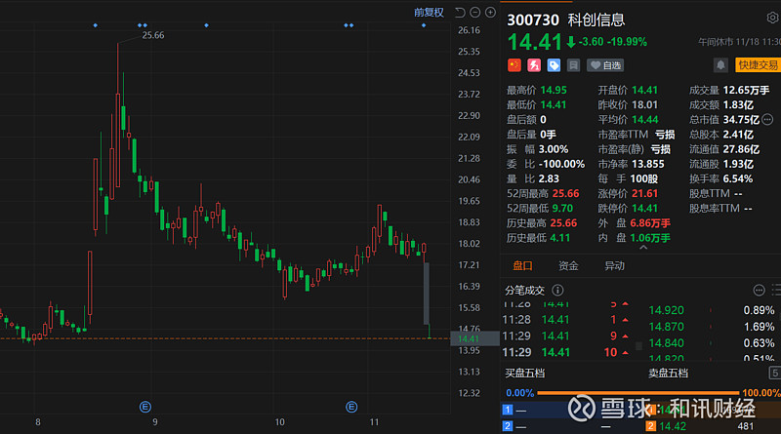
Task: Click the earnings E marker near 9
Action: click(144, 405)
